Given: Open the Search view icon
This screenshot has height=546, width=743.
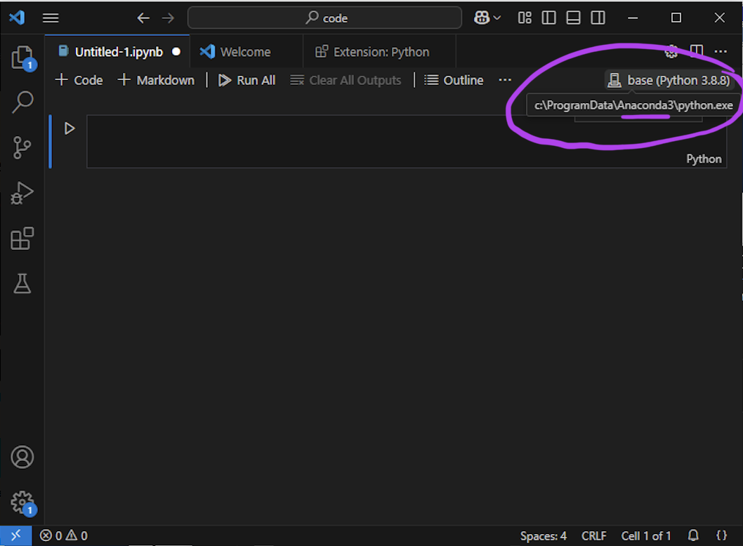Looking at the screenshot, I should [x=22, y=102].
